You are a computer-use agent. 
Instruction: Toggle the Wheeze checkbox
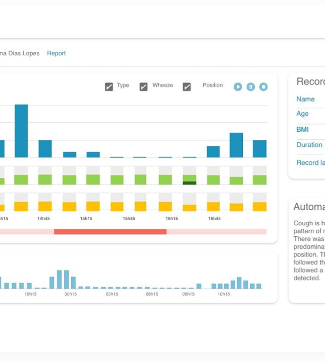tap(143, 87)
